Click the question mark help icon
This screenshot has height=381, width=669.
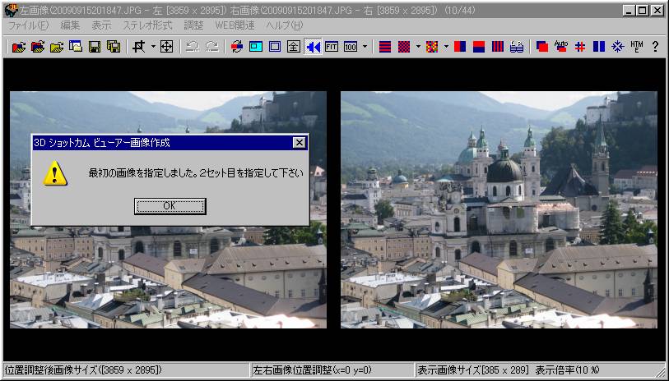click(655, 47)
